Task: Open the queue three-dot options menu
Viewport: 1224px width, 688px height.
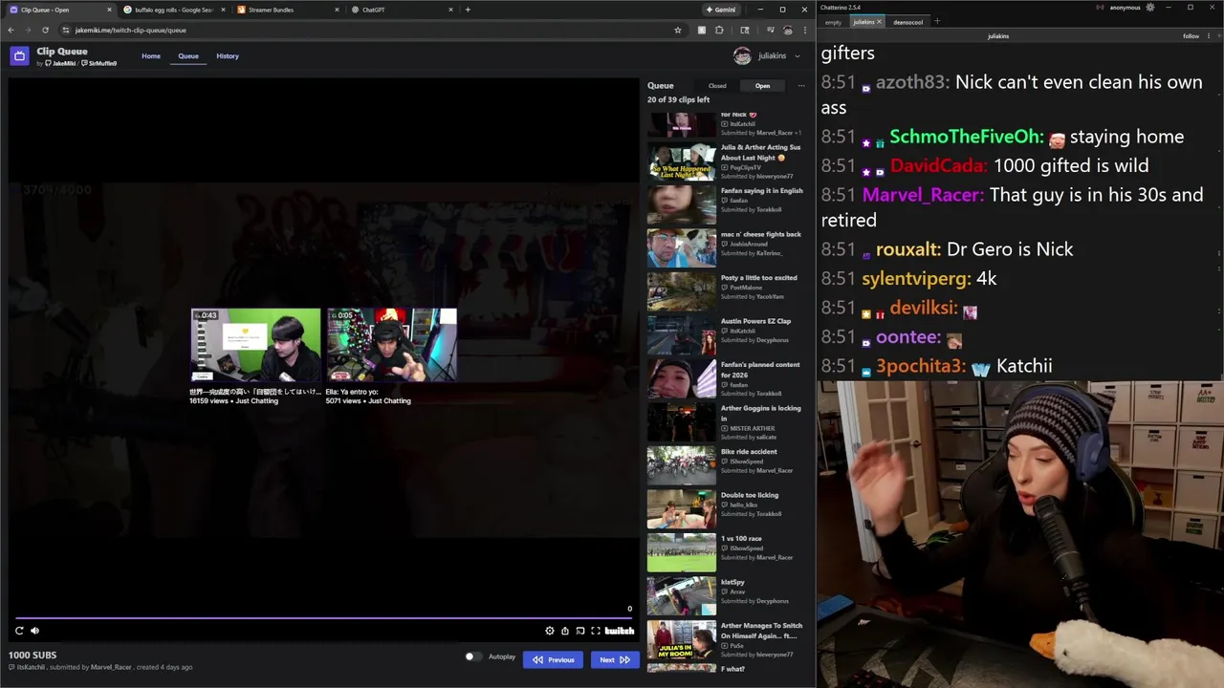Action: click(x=801, y=86)
